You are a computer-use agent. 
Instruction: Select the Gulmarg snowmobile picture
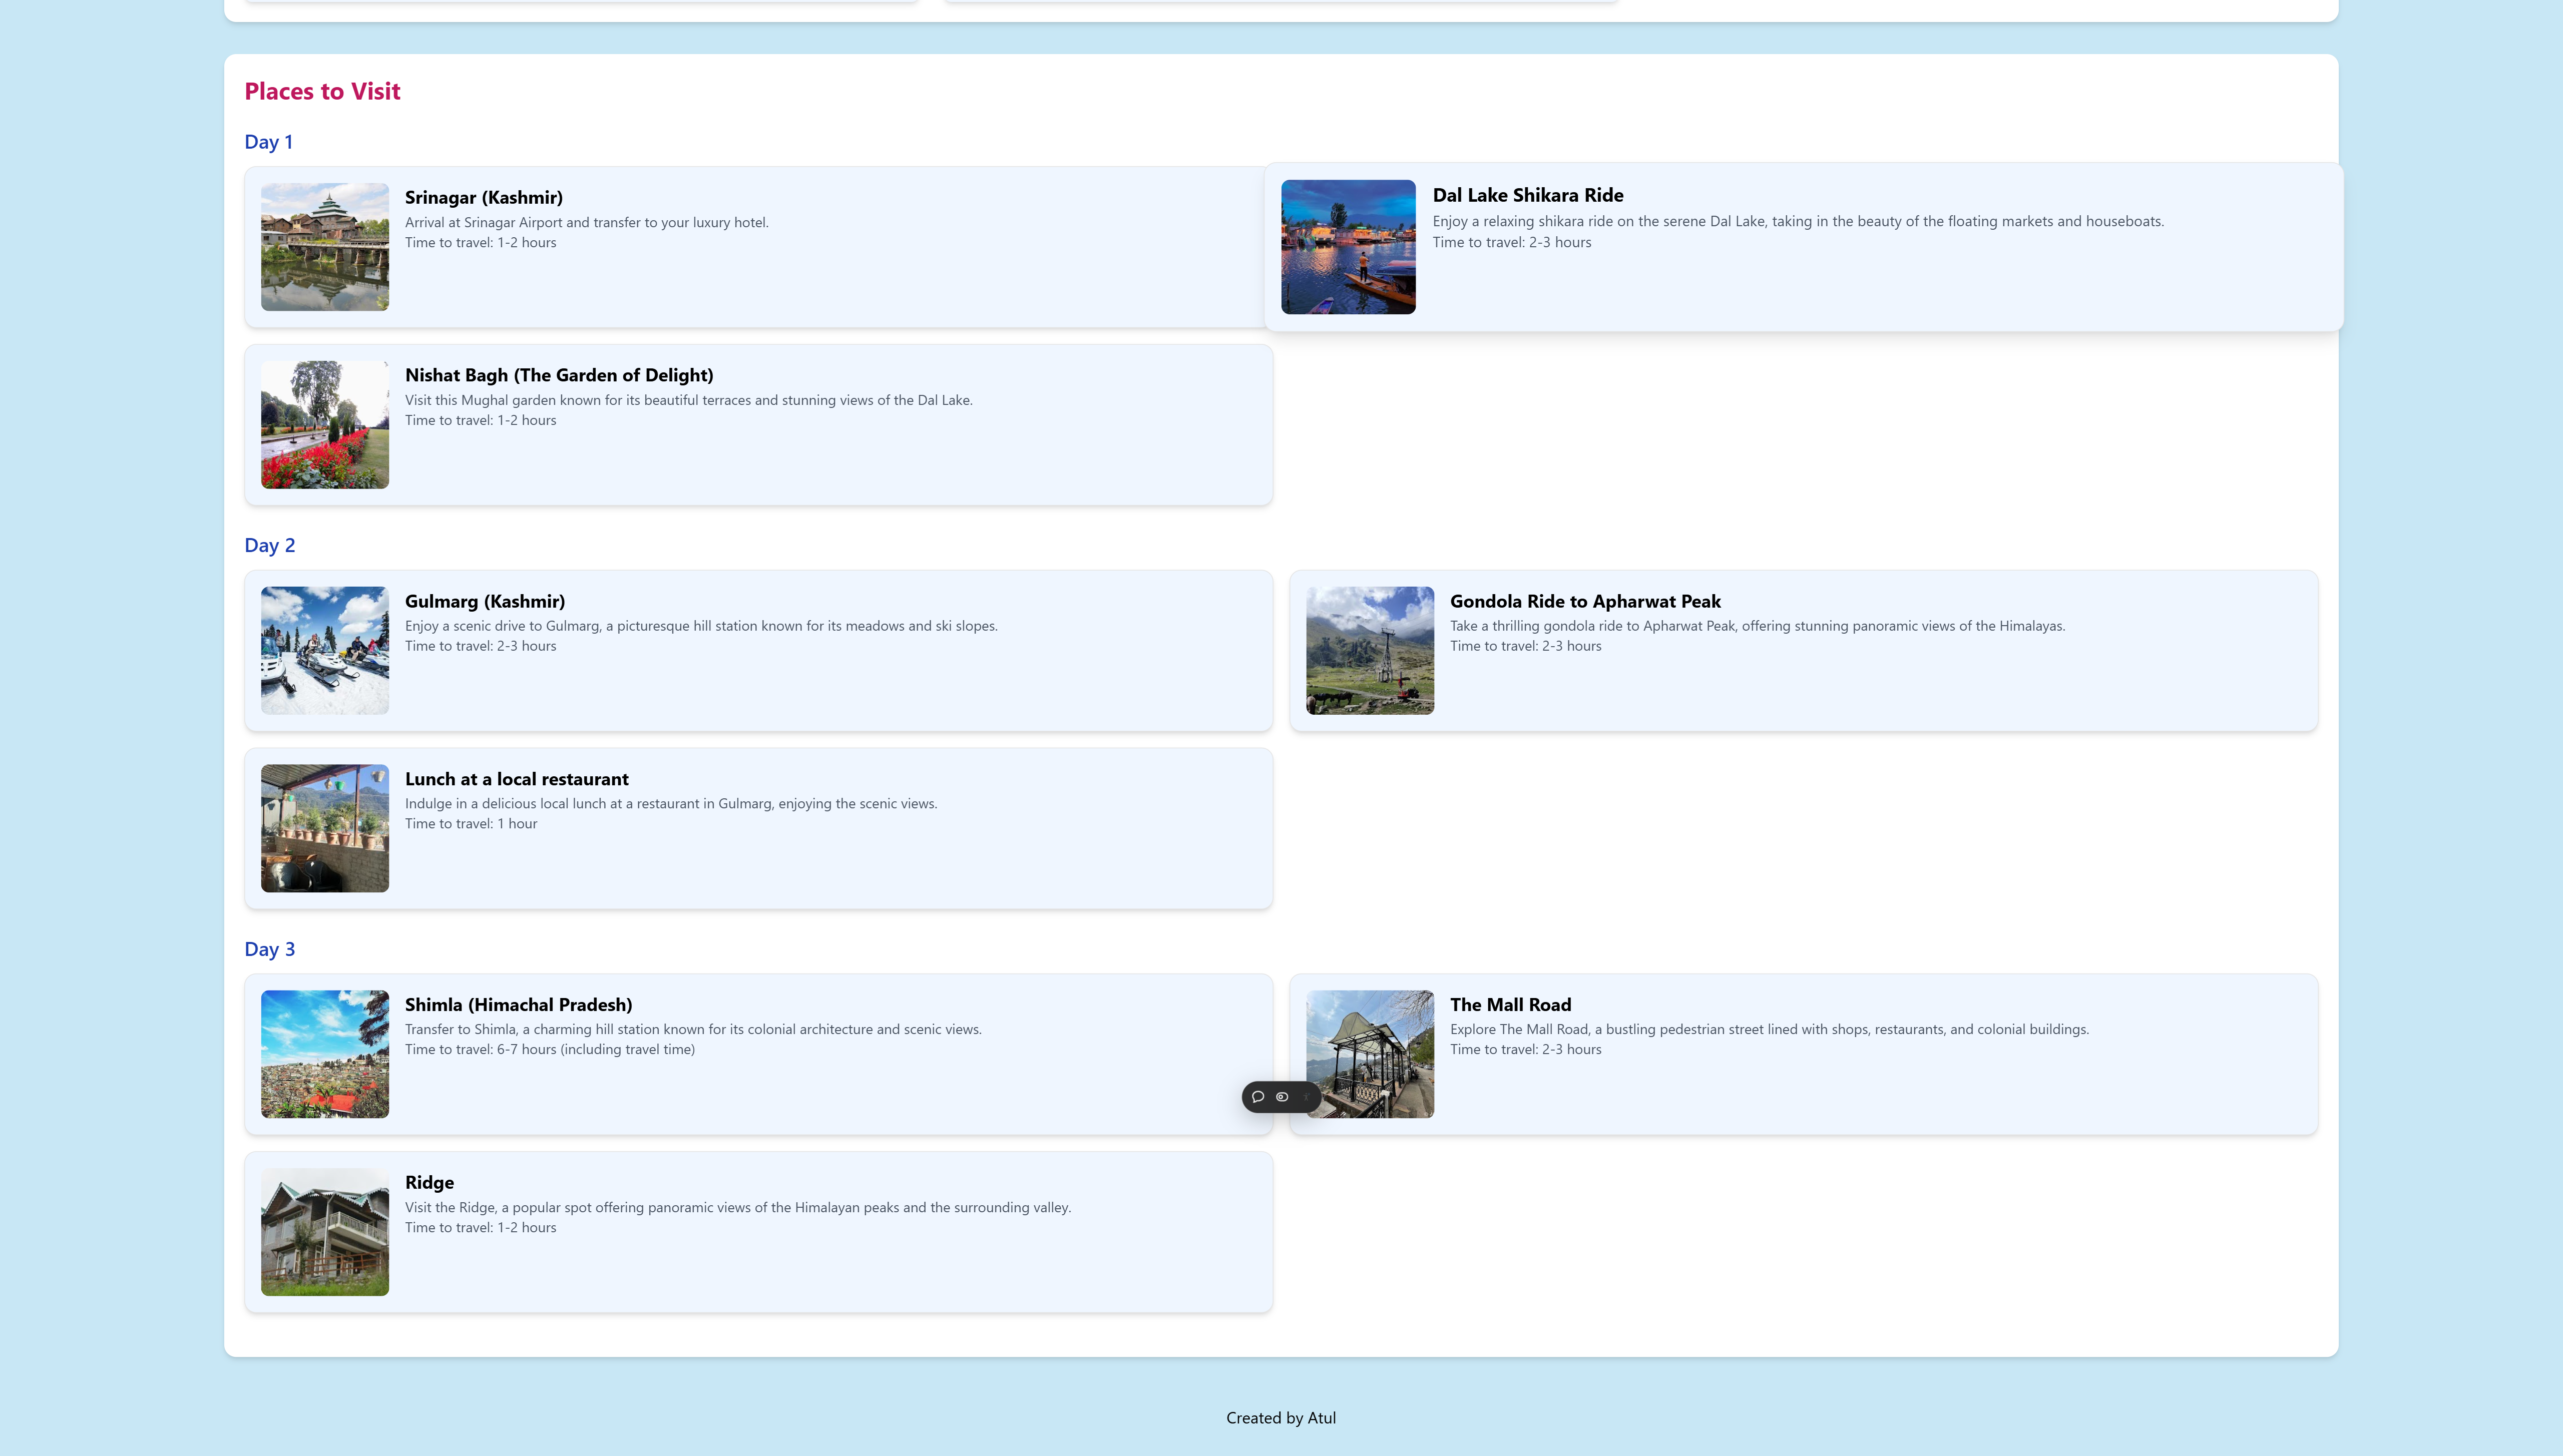pos(325,650)
